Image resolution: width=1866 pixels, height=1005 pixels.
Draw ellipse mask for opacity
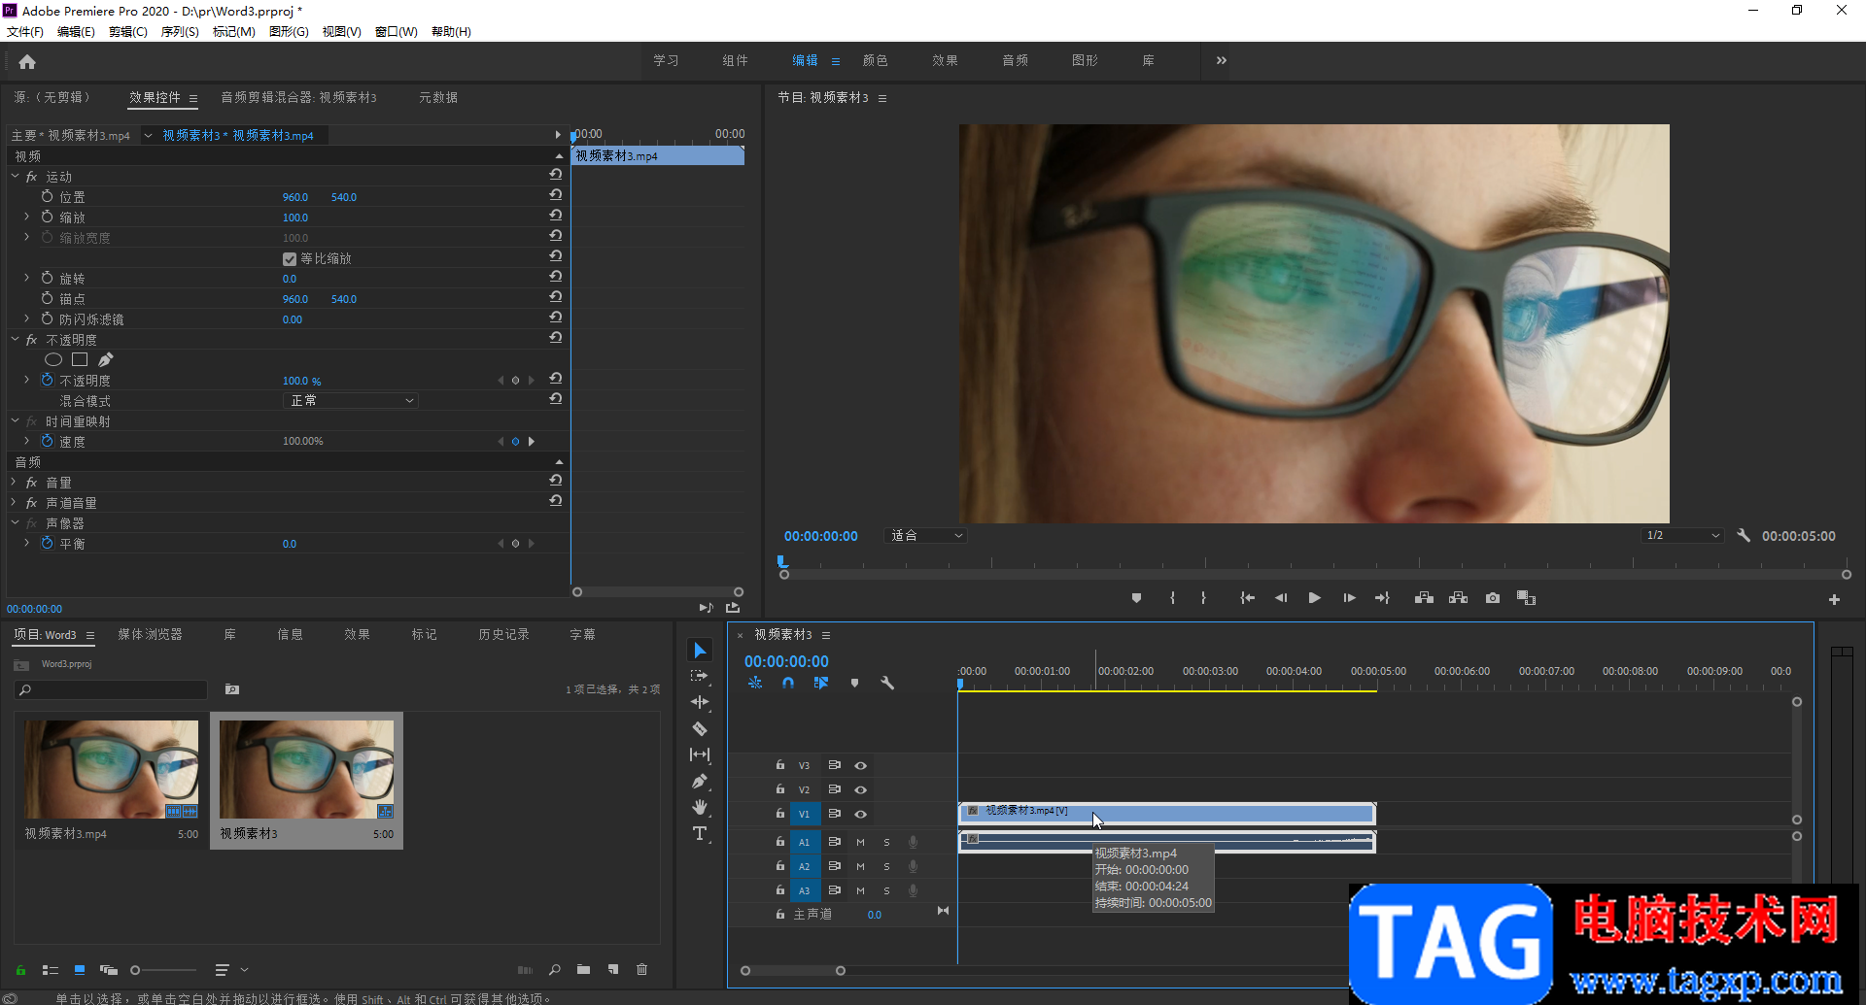tap(53, 359)
